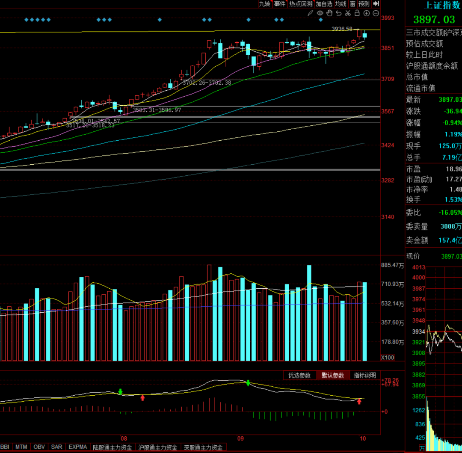Select the 沪股通主力资金 tab
The height and width of the screenshot is (453, 462).
pyautogui.click(x=158, y=447)
